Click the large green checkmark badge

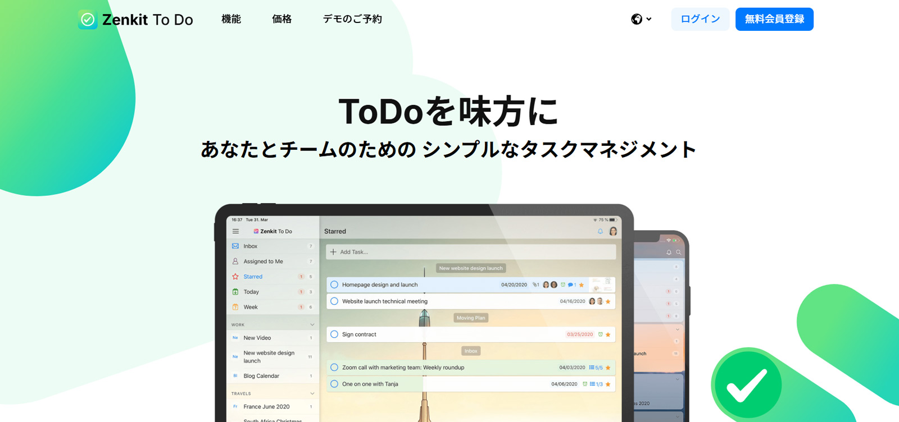coord(747,384)
